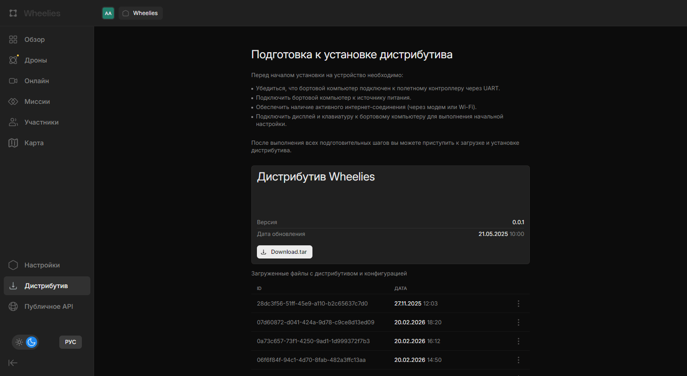Click the Дроны drones icon
This screenshot has width=687, height=376.
tap(13, 60)
